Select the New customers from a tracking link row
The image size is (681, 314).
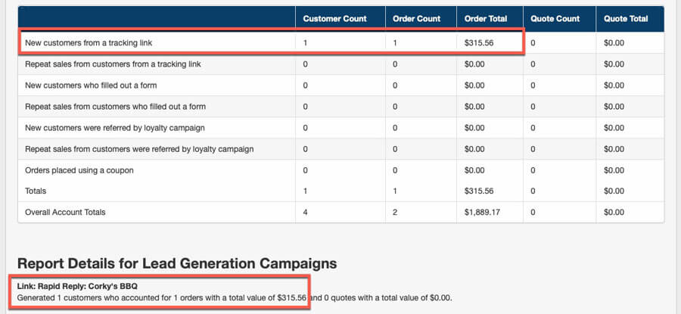tap(341, 43)
